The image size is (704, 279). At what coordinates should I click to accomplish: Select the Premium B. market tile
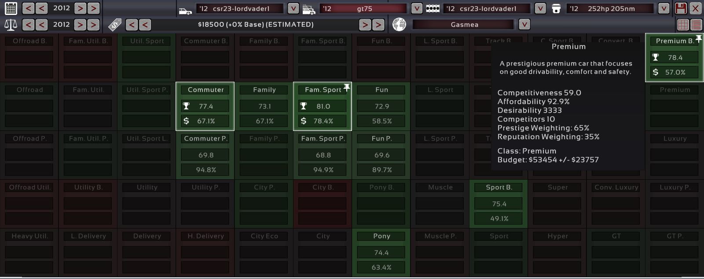point(675,58)
